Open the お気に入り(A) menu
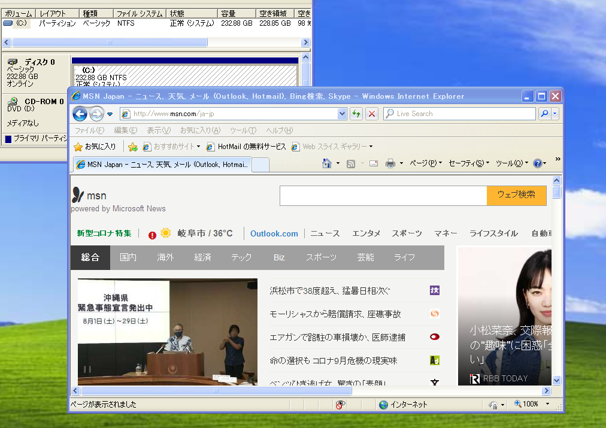This screenshot has width=606, height=428. [200, 130]
